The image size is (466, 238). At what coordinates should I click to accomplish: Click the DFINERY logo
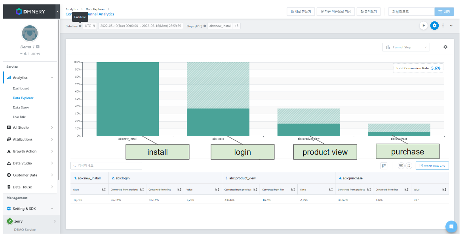(x=30, y=11)
